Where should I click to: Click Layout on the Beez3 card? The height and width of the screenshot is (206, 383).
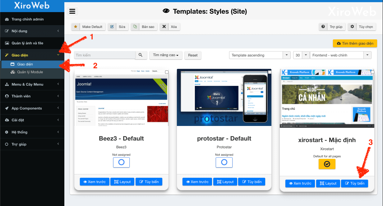[122, 182]
